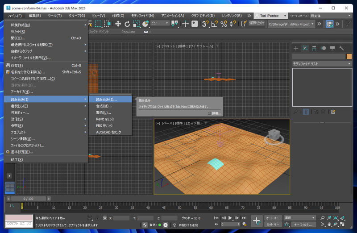Select AutoCAD をリンク menu entry

click(x=110, y=132)
